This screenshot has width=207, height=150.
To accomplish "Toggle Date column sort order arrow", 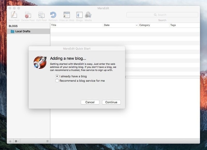I will 136,25.
